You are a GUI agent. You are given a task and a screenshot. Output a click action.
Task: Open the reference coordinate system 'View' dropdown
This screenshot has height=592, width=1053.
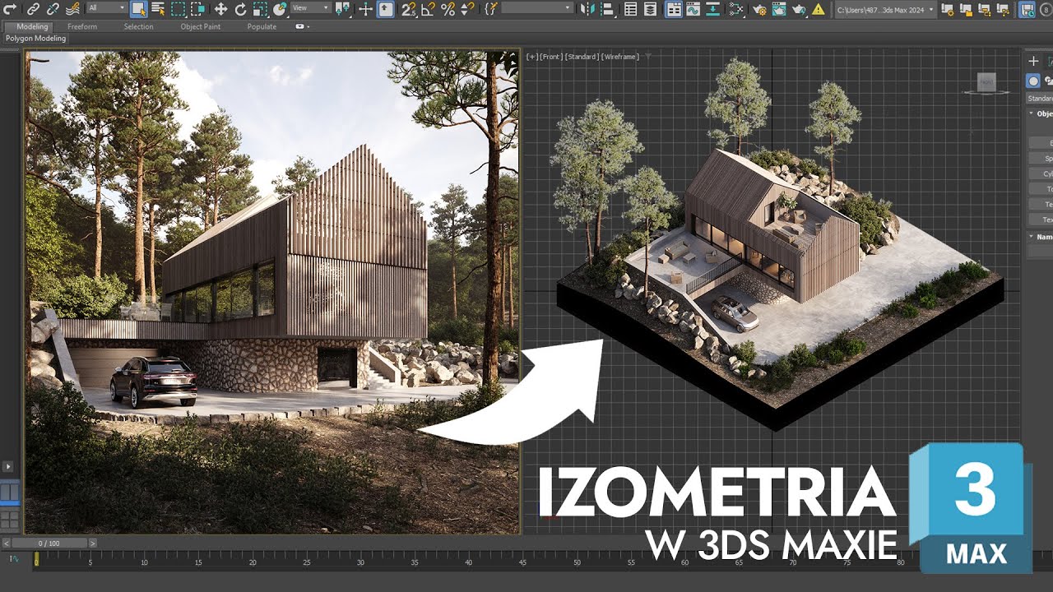pyautogui.click(x=311, y=8)
